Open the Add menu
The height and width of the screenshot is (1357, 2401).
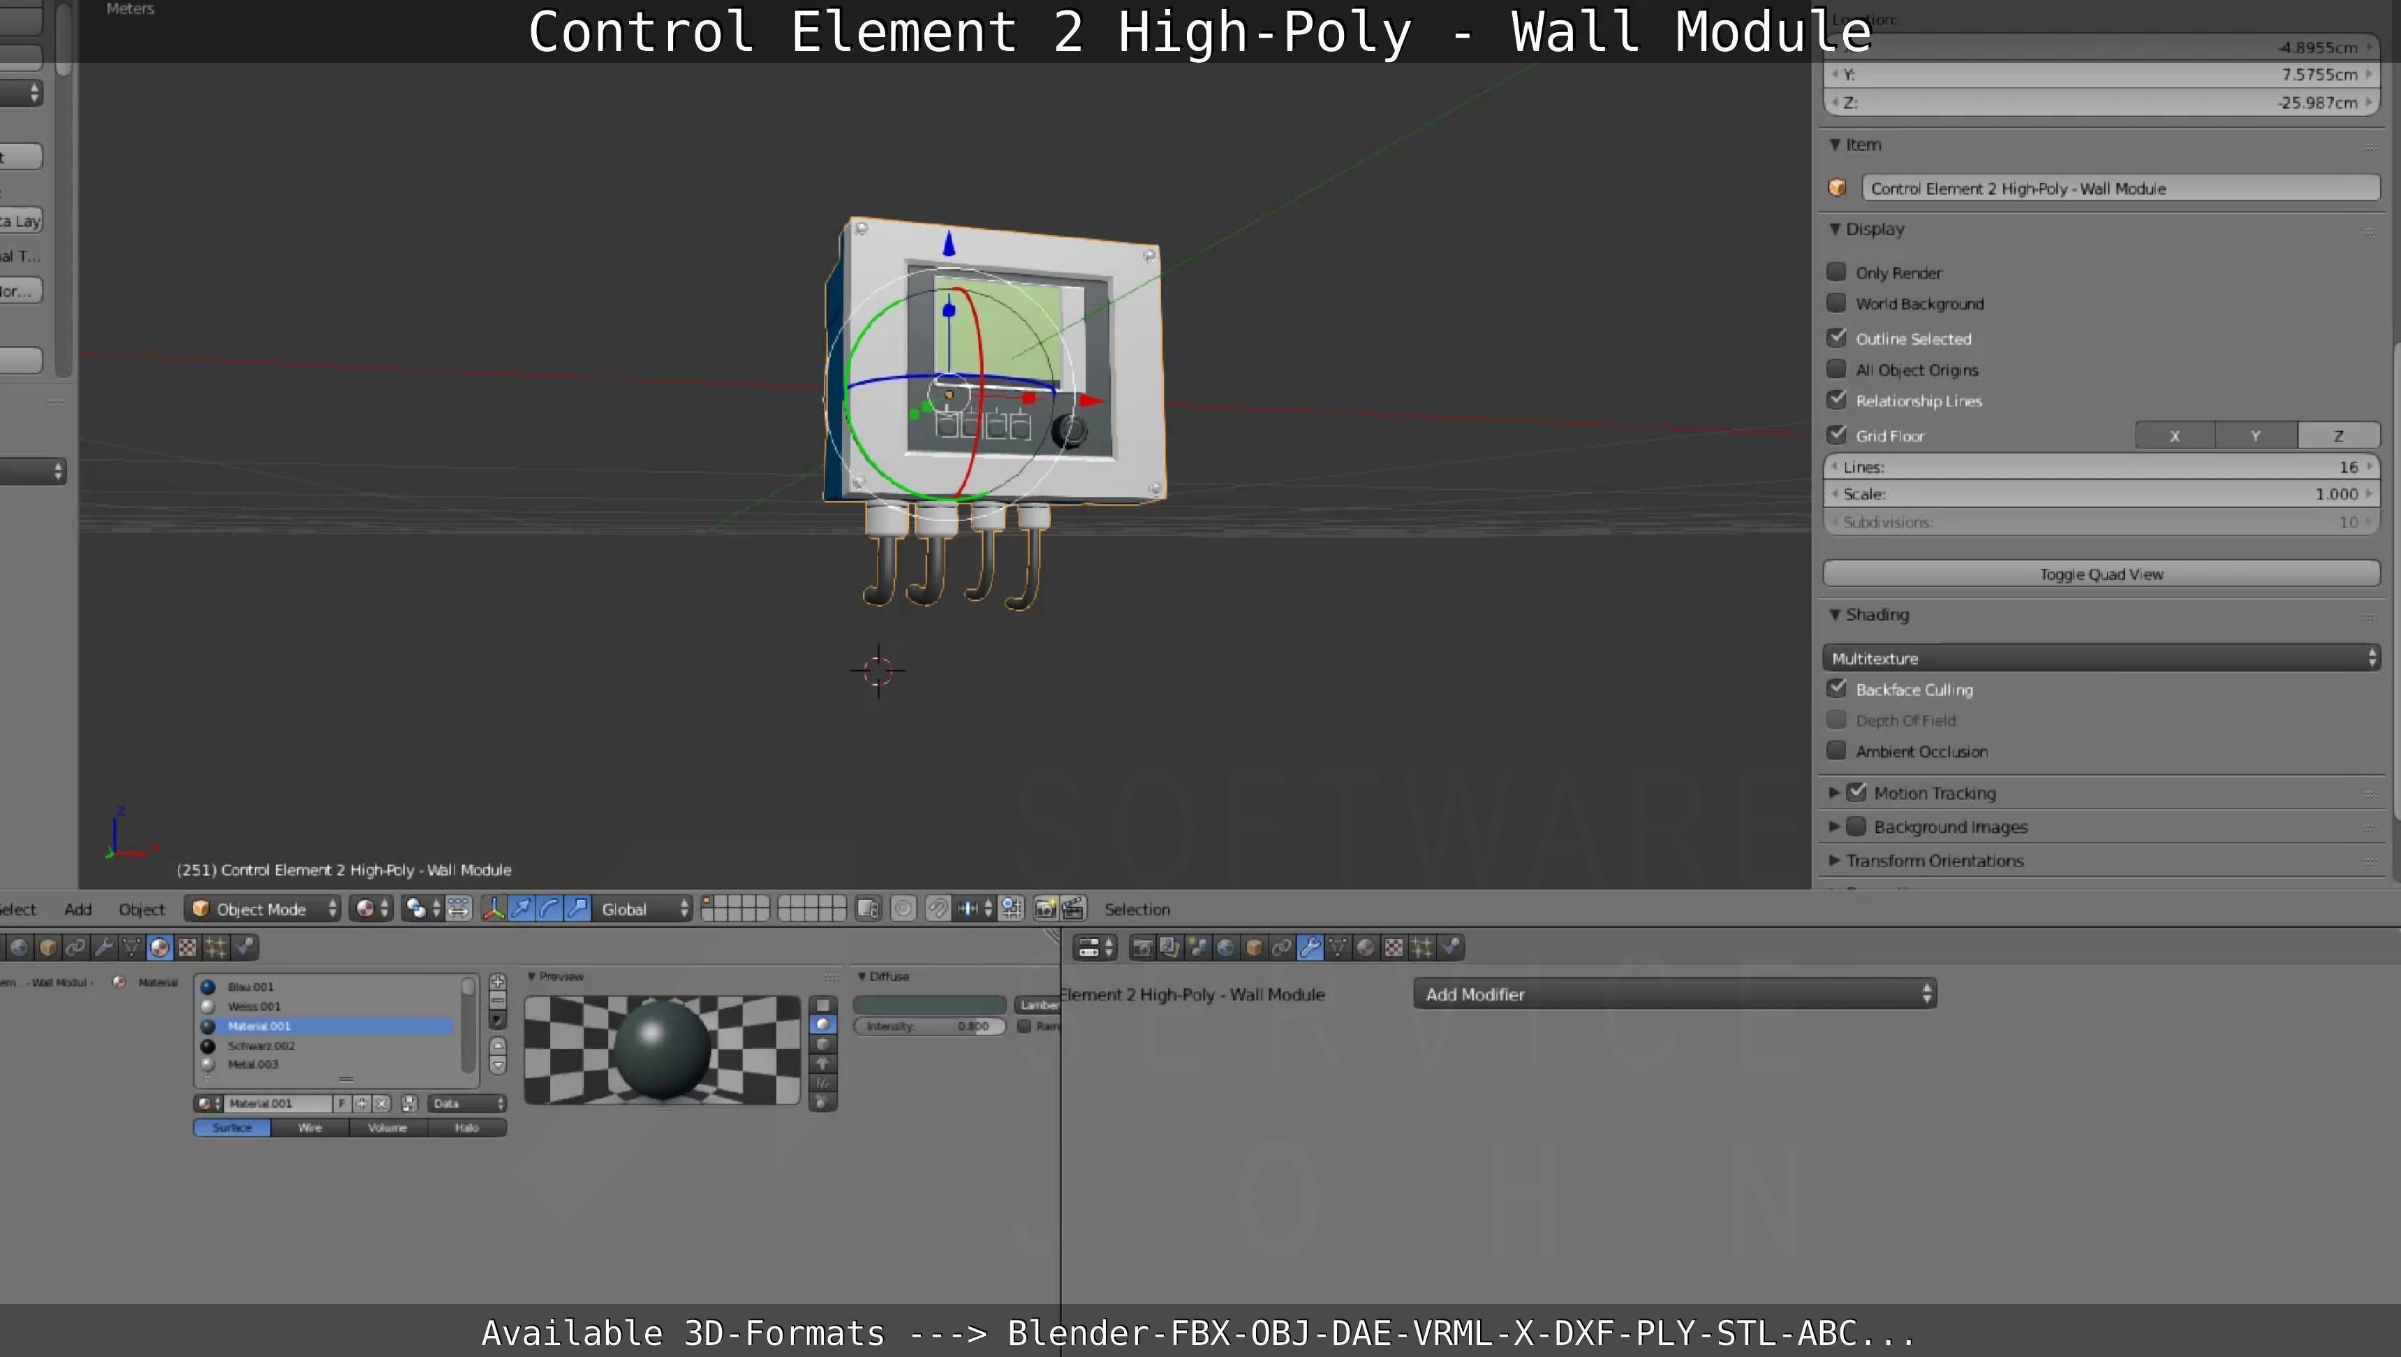click(78, 909)
